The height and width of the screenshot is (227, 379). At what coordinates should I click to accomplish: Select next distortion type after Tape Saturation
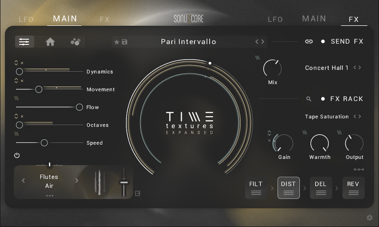360,117
